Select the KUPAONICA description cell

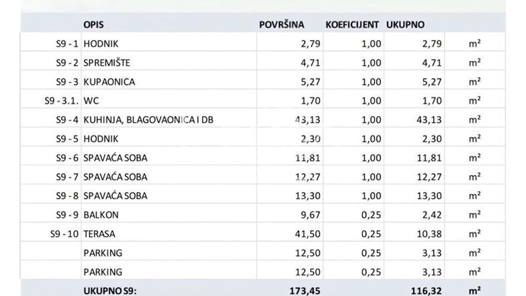[x=109, y=82]
